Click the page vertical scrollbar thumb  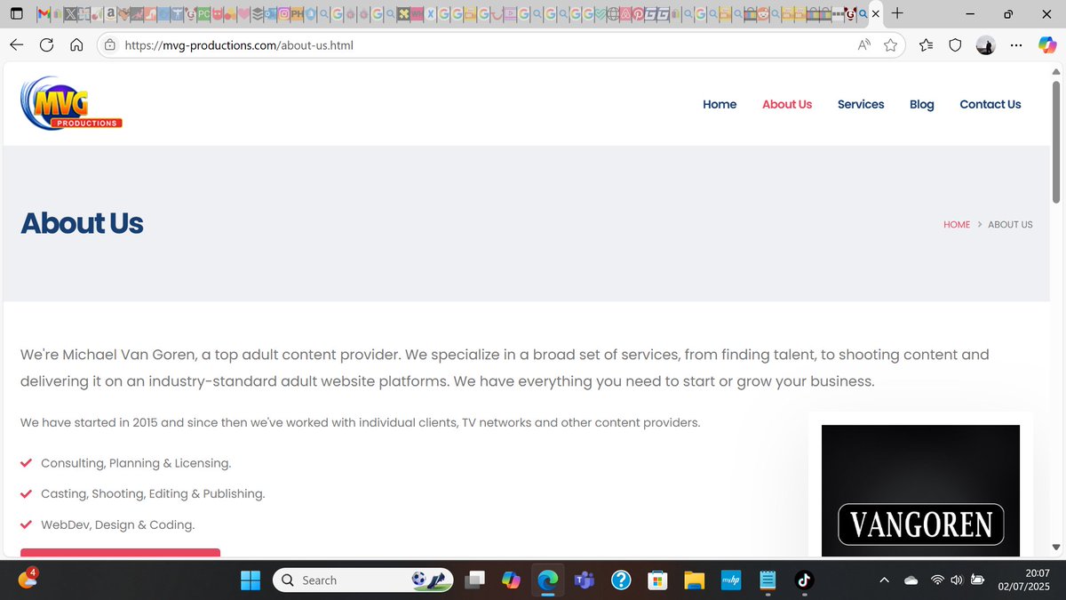point(1056,142)
